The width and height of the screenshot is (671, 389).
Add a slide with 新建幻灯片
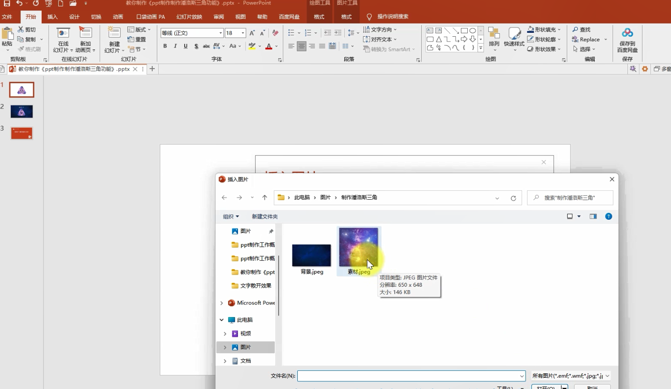click(x=114, y=40)
